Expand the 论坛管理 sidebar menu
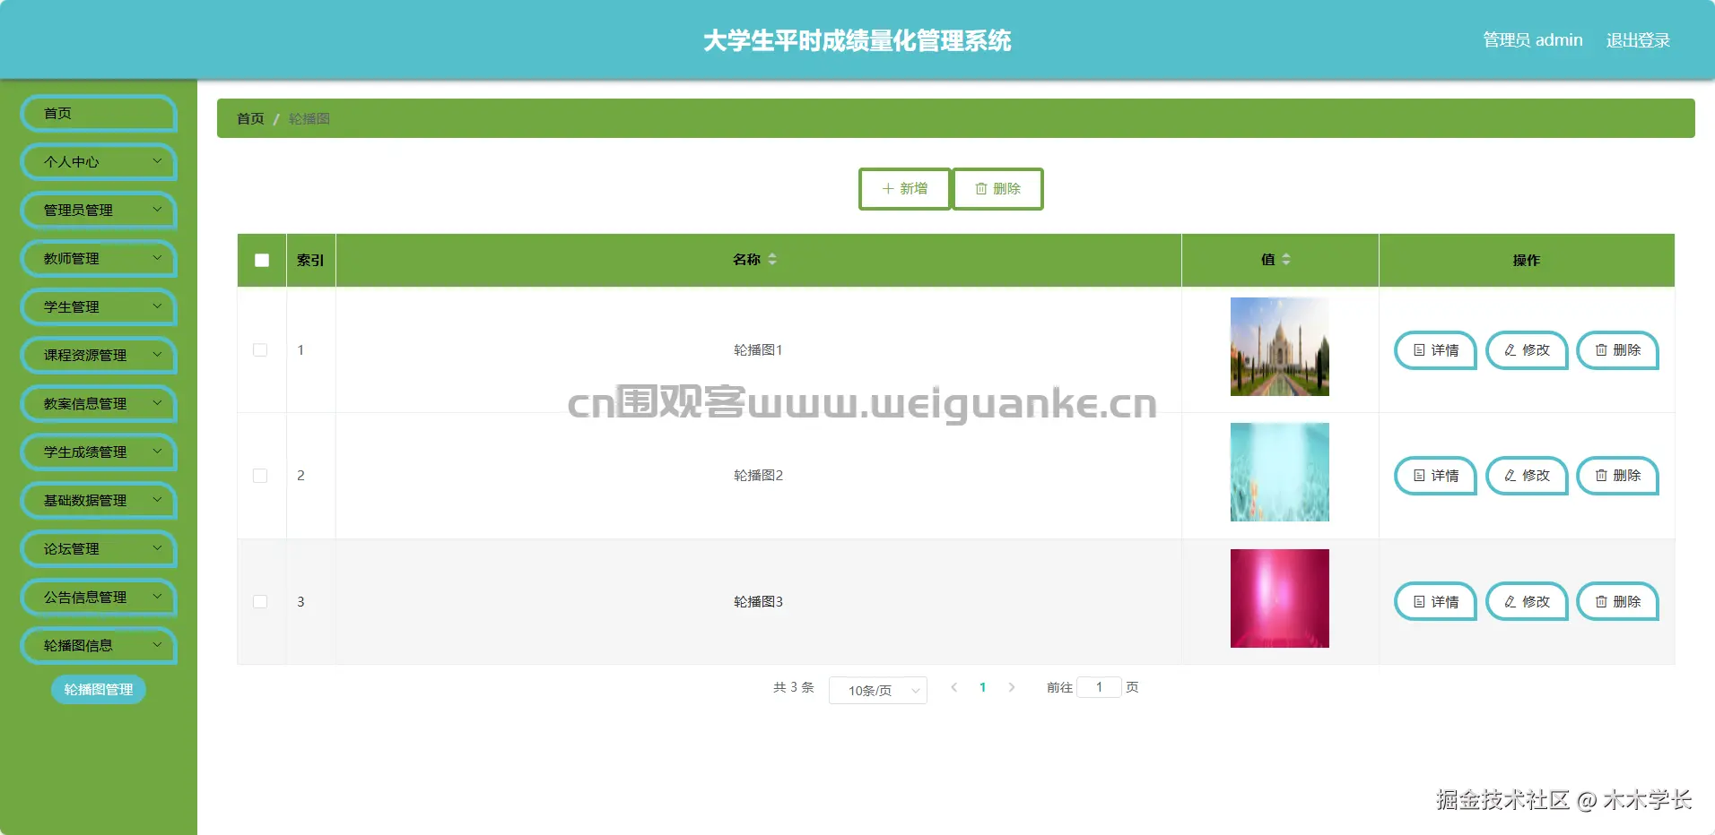Viewport: 1715px width, 835px height. click(x=99, y=549)
